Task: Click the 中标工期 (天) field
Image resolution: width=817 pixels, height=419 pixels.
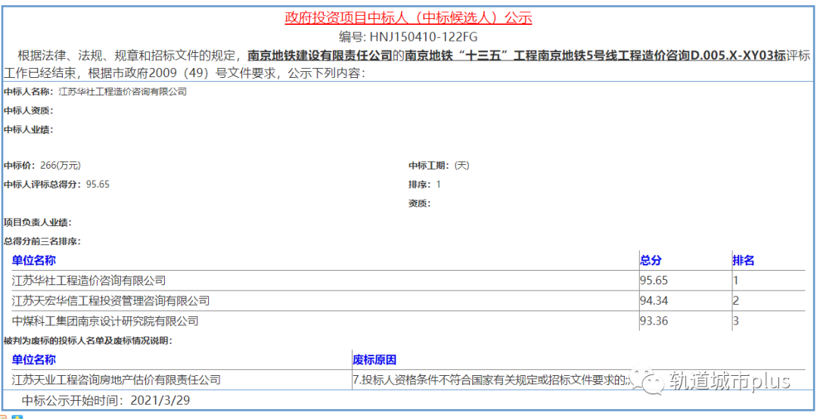Action: point(439,166)
